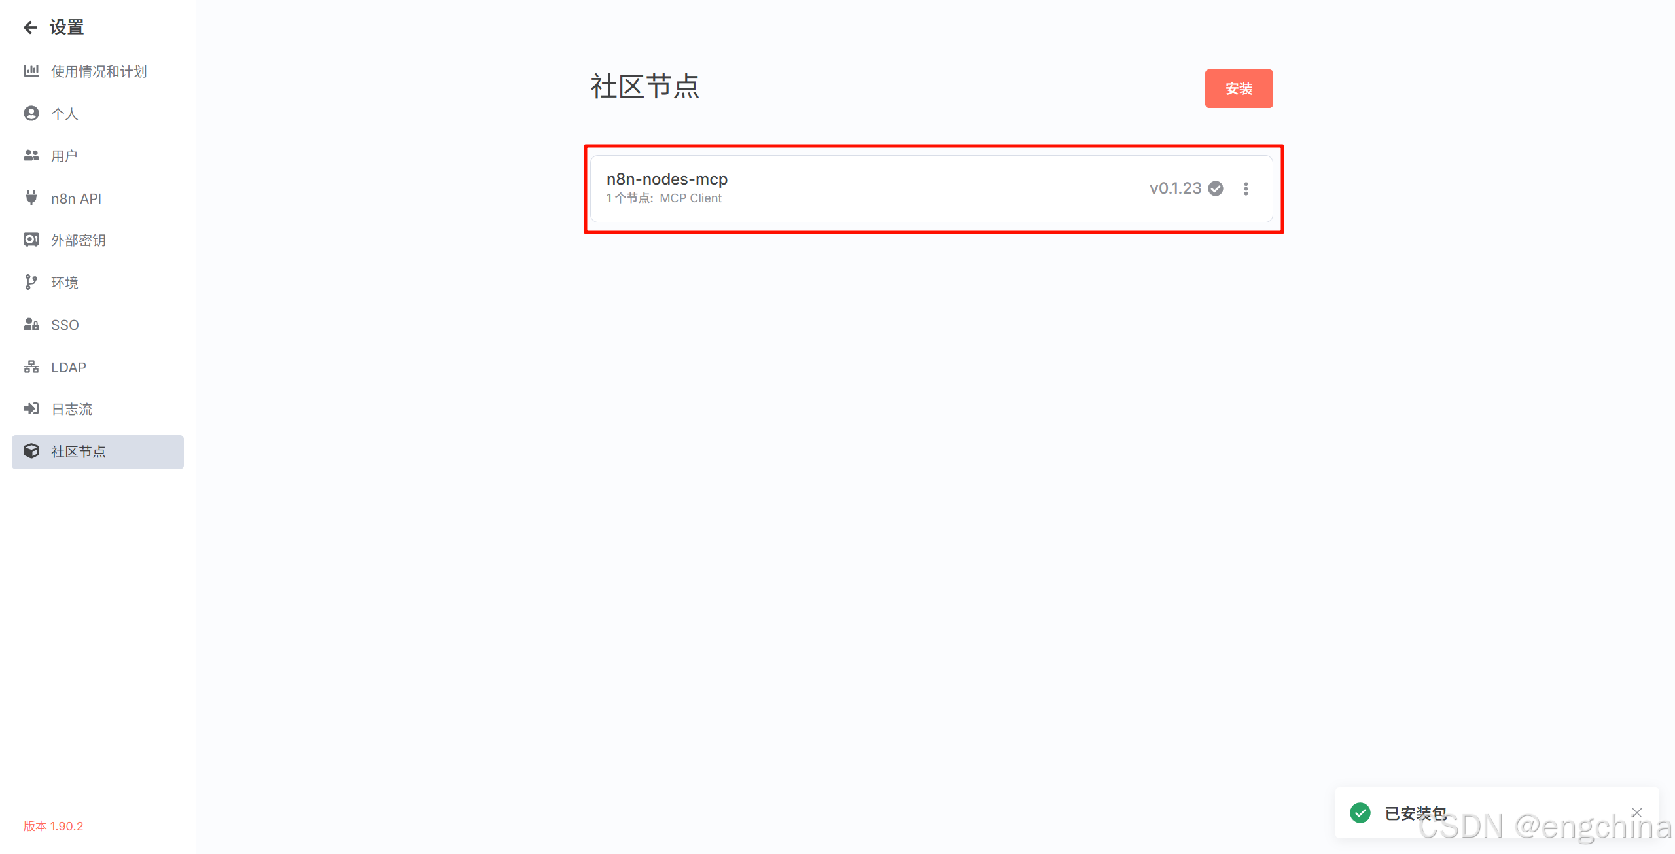Open the 日志流 log streaming icon

(31, 409)
